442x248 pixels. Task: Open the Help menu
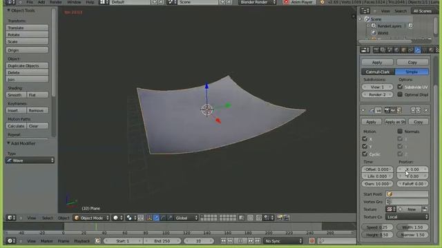tap(90, 2)
